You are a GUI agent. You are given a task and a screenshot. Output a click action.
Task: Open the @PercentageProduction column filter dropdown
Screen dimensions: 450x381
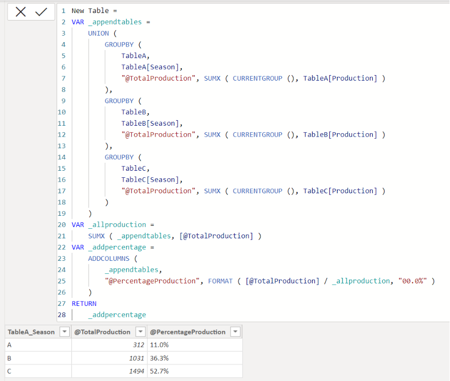point(236,332)
